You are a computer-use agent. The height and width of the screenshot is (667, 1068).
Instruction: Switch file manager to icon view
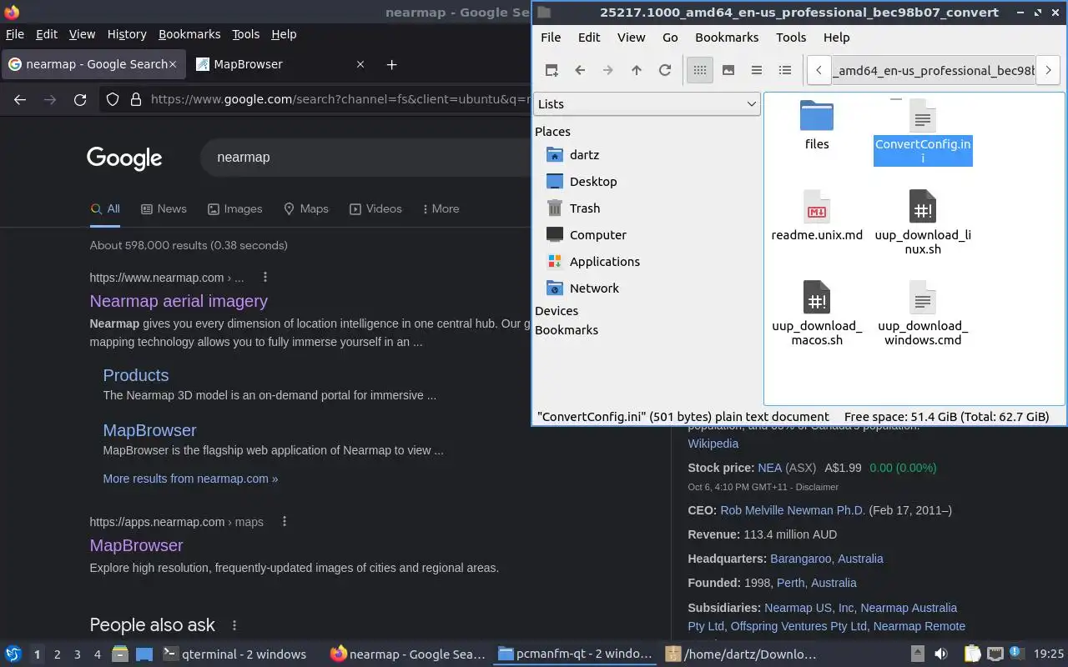pyautogui.click(x=700, y=70)
